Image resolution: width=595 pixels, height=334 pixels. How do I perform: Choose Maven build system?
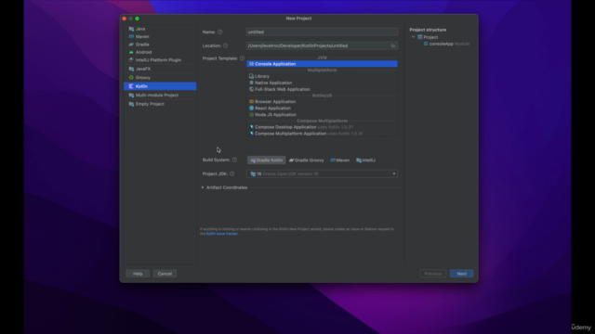coord(339,161)
